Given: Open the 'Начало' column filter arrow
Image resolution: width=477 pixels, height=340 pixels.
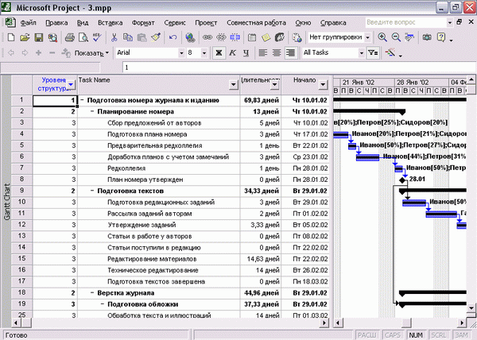Looking at the screenshot, I should click(323, 84).
